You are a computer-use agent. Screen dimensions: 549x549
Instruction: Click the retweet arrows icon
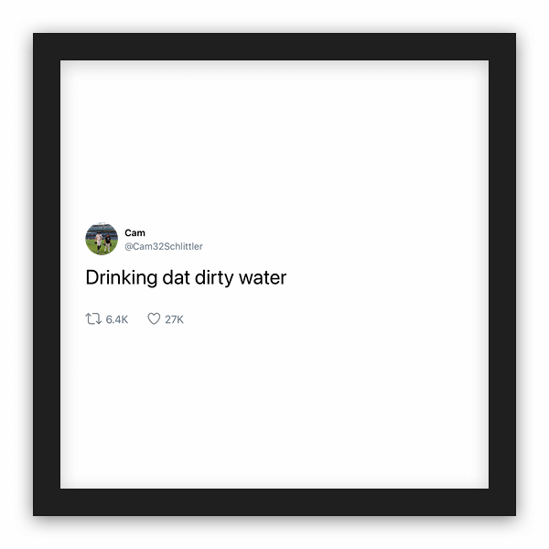93,319
